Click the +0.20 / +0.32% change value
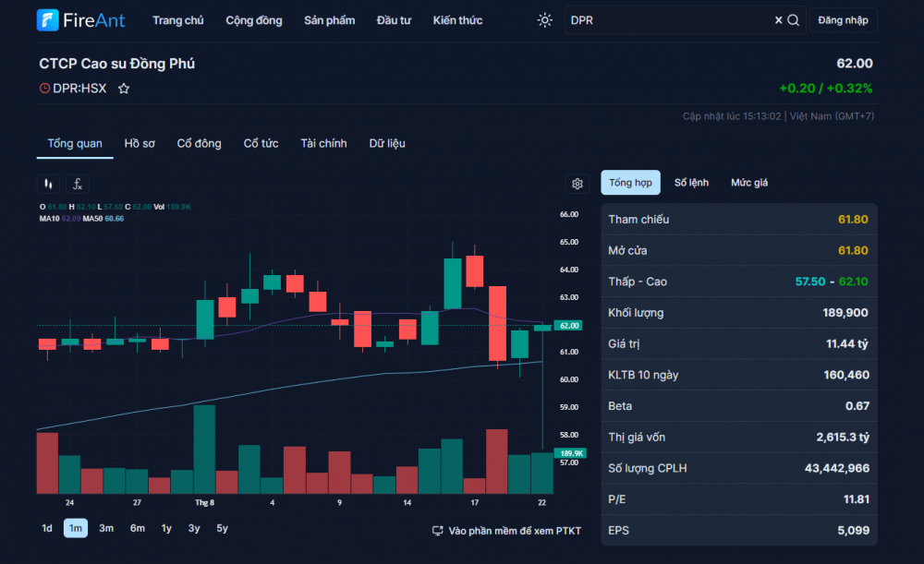924x564 pixels. [825, 89]
